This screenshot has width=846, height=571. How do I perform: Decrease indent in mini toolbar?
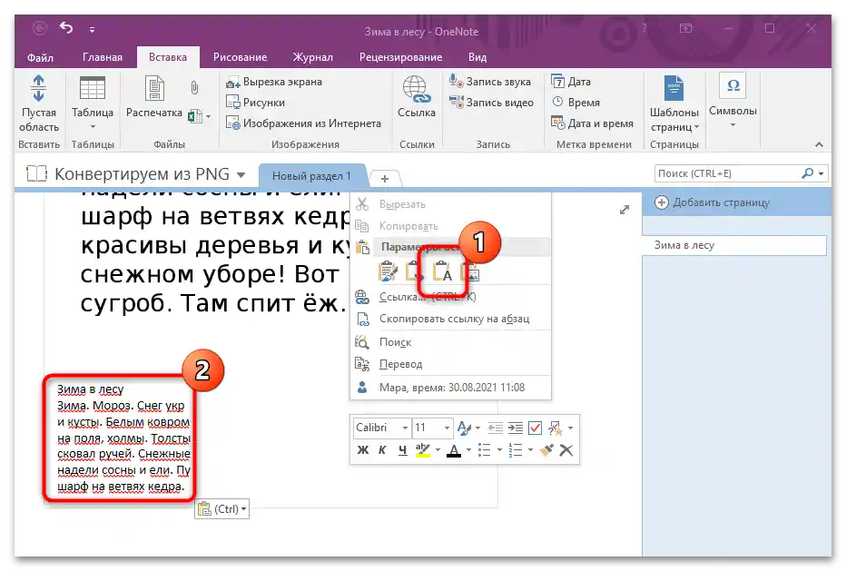coord(496,428)
